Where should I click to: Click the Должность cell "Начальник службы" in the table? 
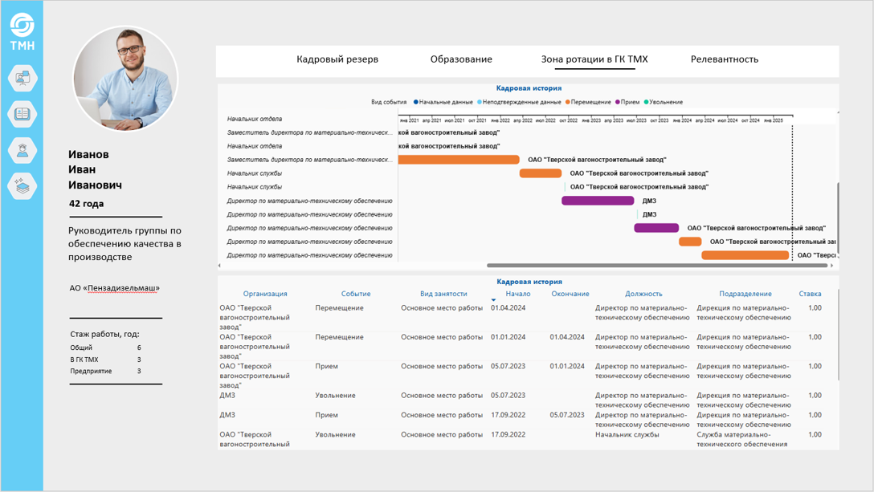(627, 434)
